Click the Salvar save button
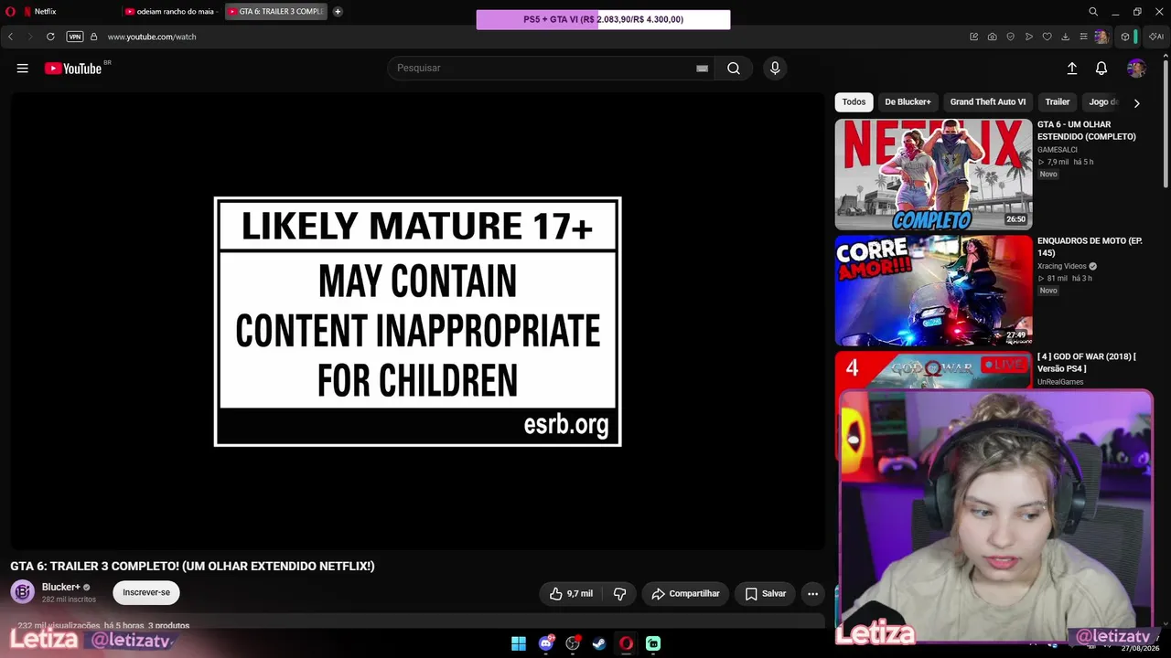Screen dimensions: 1171x658 click(x=765, y=594)
